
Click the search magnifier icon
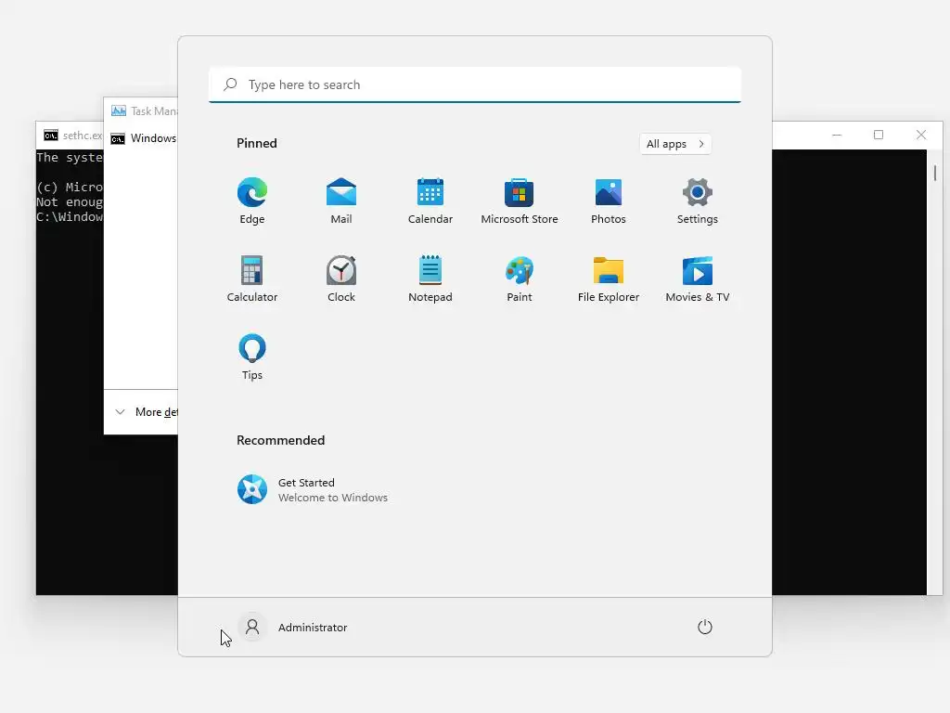230,84
